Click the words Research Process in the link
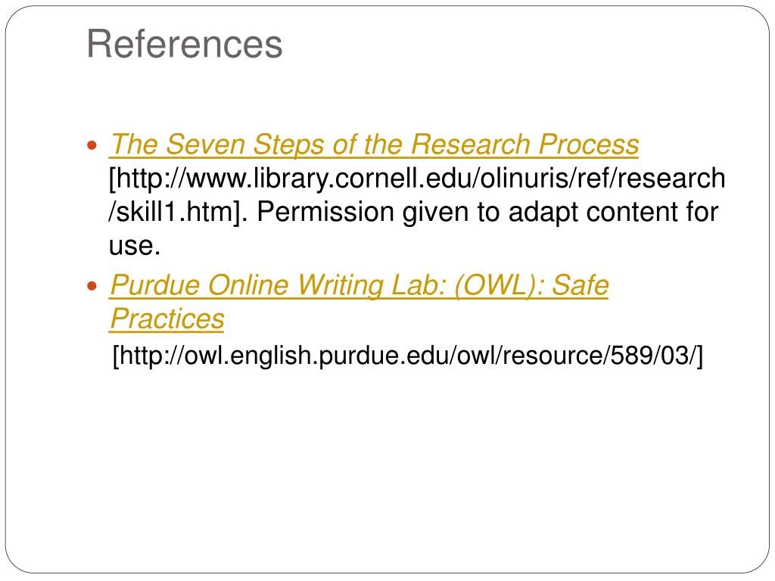The width and height of the screenshot is (775, 581). coord(525,144)
